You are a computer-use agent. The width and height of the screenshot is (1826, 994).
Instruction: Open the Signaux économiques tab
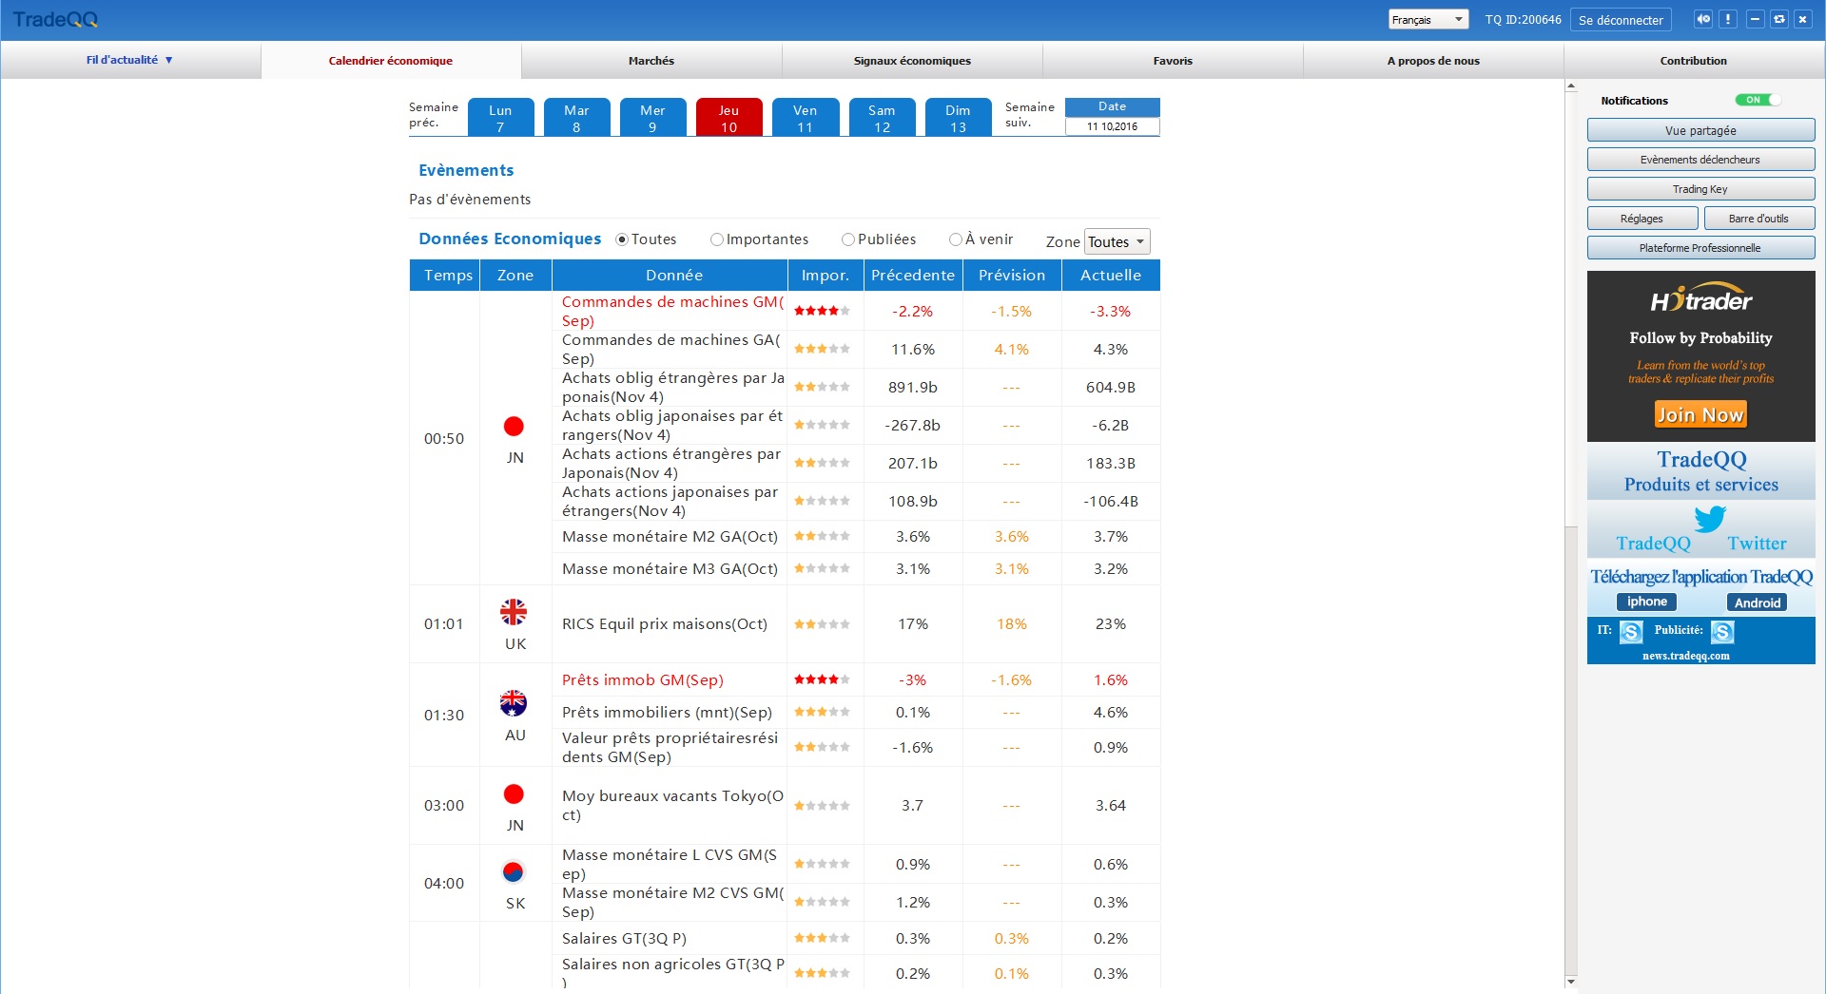click(x=912, y=61)
